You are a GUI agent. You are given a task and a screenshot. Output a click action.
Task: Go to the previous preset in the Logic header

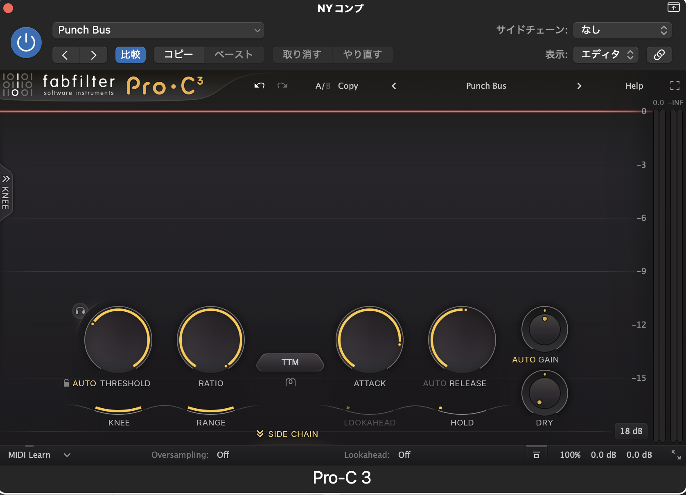point(66,55)
